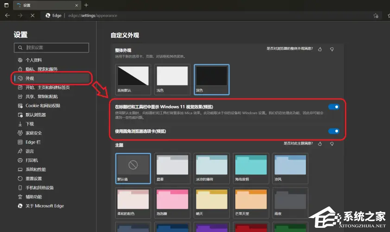The height and width of the screenshot is (232, 390).
Task: Open a new tab with plus icon
Action: [86, 5]
